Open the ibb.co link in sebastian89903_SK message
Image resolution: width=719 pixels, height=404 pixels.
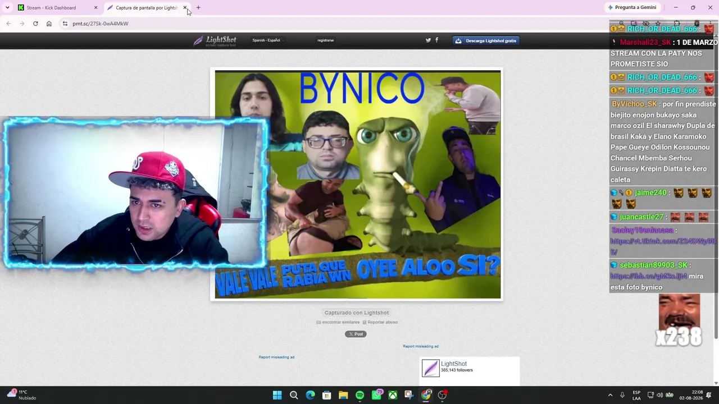648,276
